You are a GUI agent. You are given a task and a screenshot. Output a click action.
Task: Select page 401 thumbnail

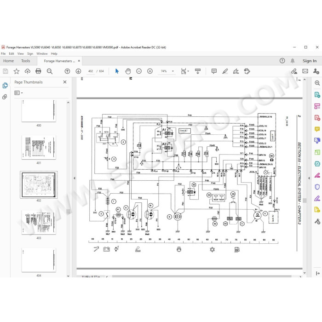coord(39,147)
